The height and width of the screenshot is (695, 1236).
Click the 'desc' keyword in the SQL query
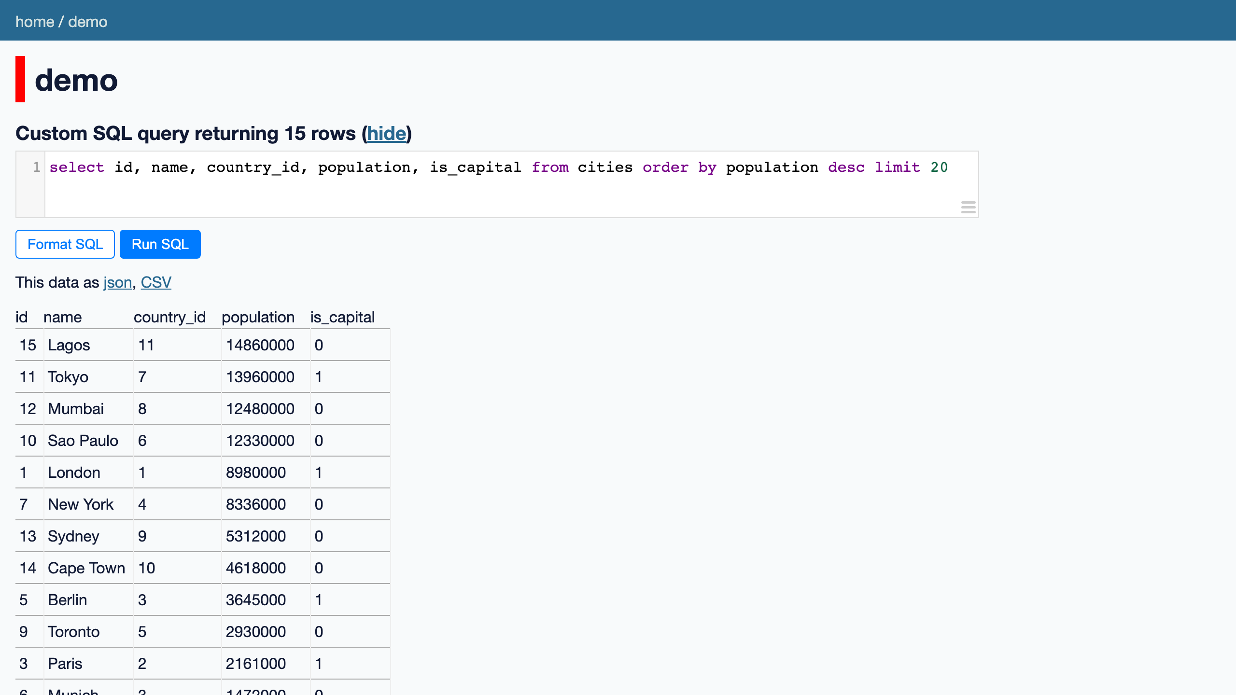pyautogui.click(x=846, y=167)
